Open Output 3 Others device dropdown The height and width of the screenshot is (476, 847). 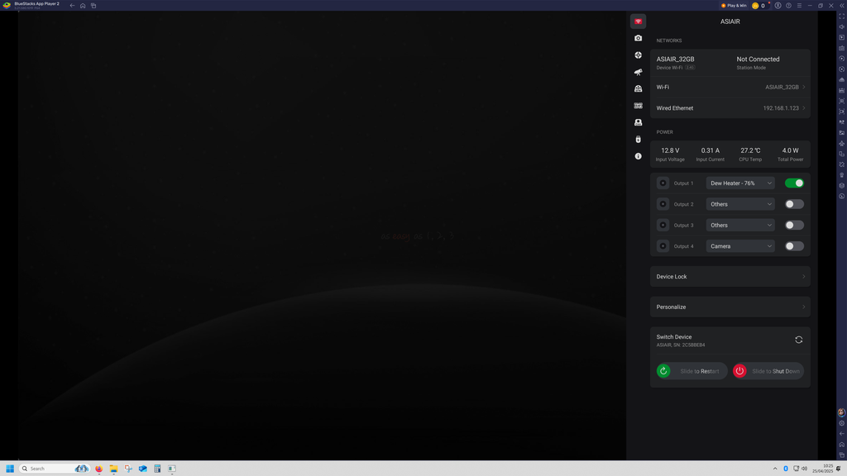click(740, 225)
